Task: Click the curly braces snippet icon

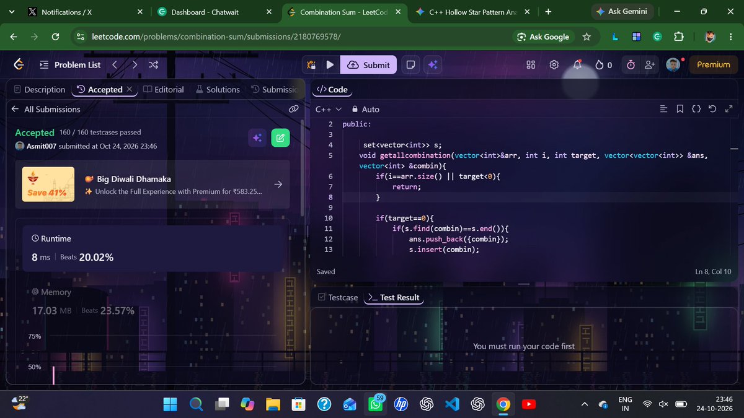Action: point(696,109)
